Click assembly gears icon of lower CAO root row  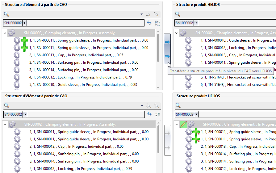click(x=12, y=124)
